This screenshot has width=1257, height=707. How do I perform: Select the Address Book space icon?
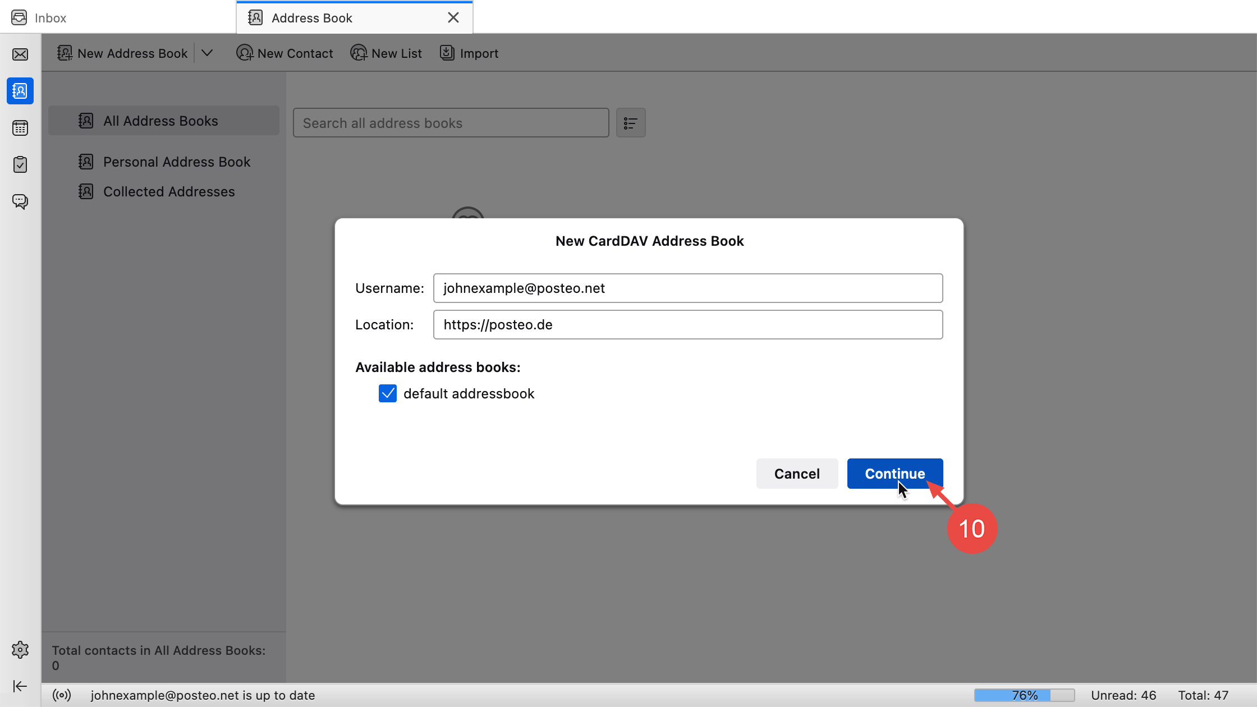20,91
